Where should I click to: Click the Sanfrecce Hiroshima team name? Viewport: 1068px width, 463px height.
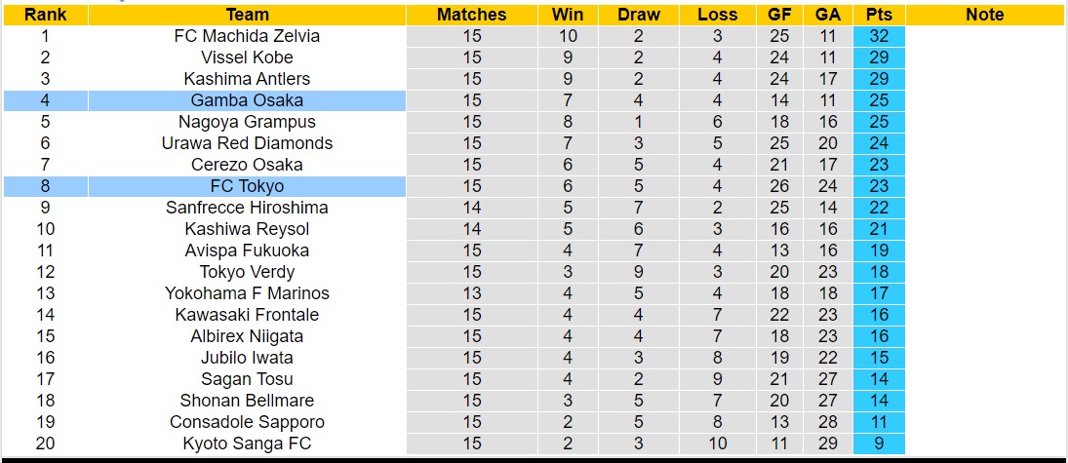(247, 208)
